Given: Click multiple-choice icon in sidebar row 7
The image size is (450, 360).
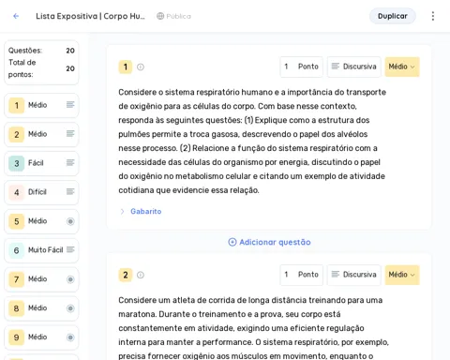Looking at the screenshot, I should click(x=70, y=279).
